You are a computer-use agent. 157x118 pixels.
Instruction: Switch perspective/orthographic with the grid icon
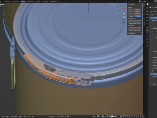[x=124, y=24]
